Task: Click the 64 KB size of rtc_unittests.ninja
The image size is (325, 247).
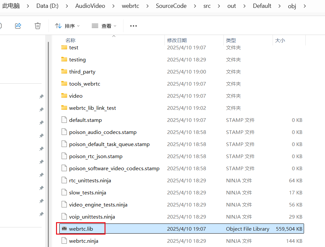Action: point(296,180)
